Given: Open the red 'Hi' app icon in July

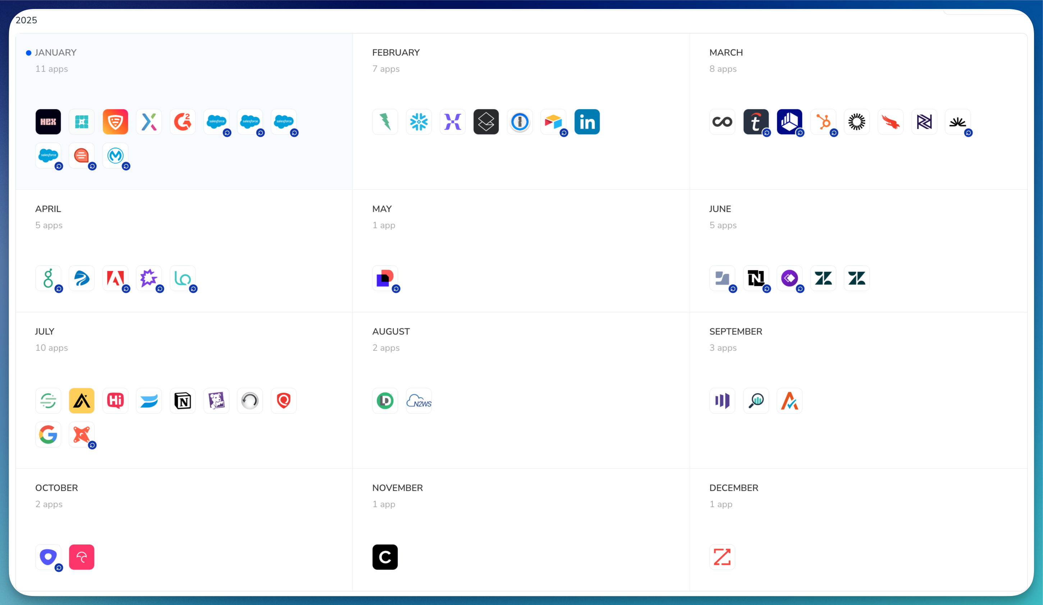Looking at the screenshot, I should 115,400.
